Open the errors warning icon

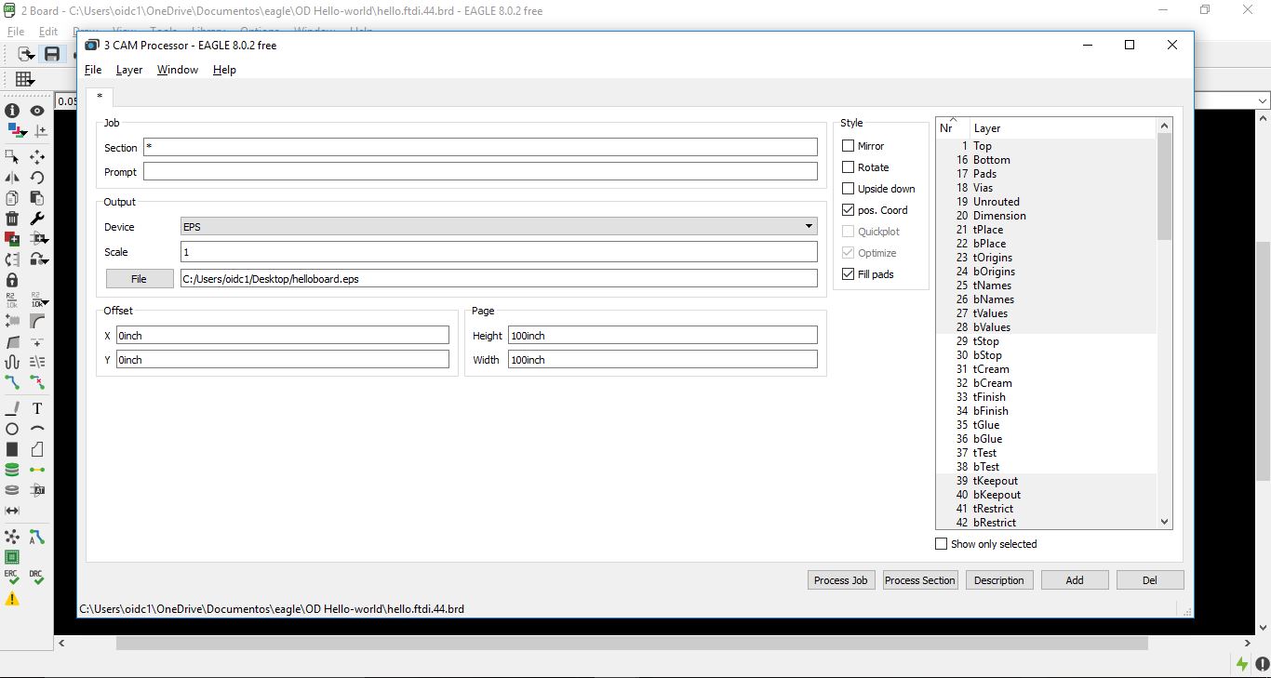pyautogui.click(x=12, y=600)
